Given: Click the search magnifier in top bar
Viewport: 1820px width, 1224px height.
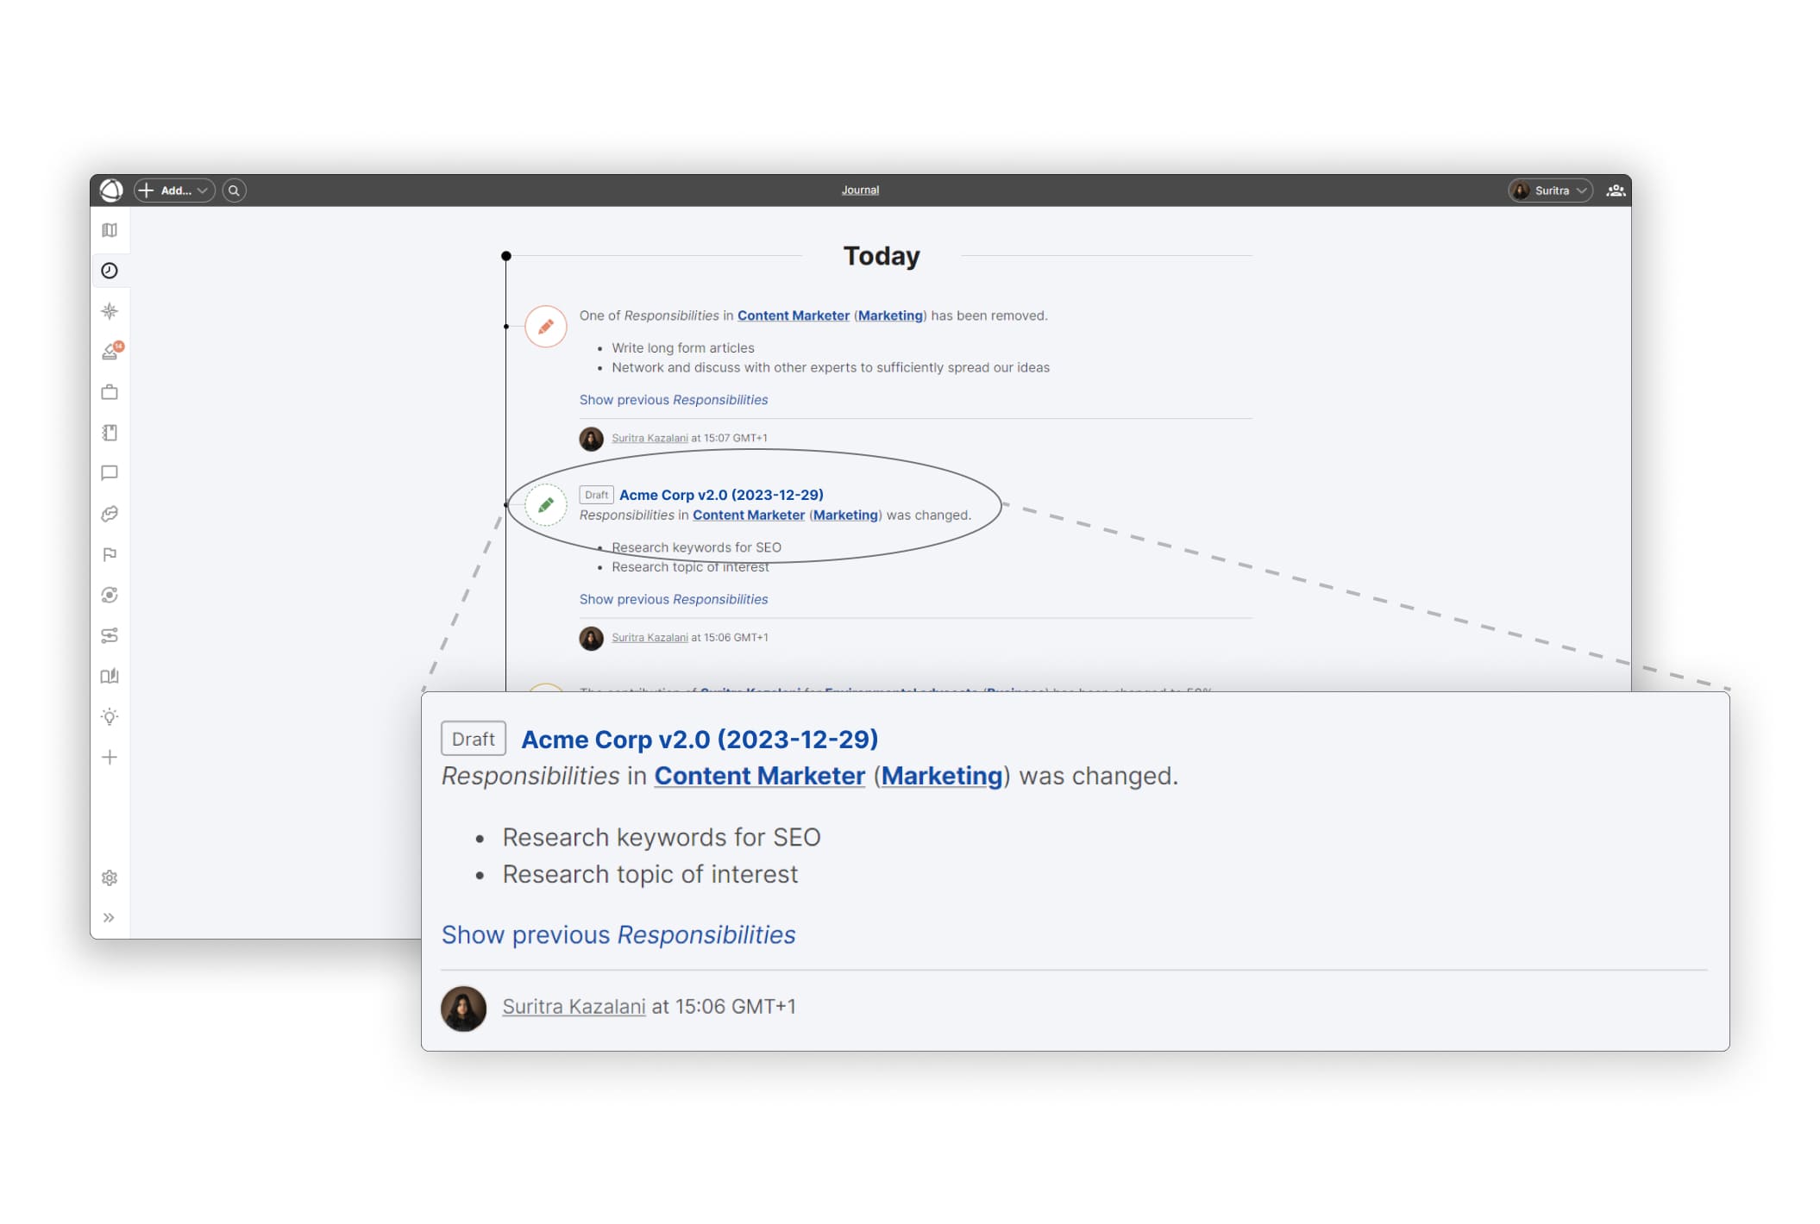Looking at the screenshot, I should pos(234,190).
